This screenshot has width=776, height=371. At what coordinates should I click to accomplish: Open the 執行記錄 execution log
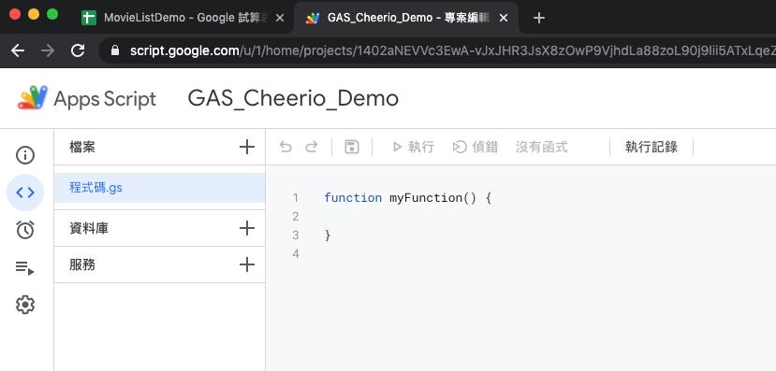coord(652,147)
